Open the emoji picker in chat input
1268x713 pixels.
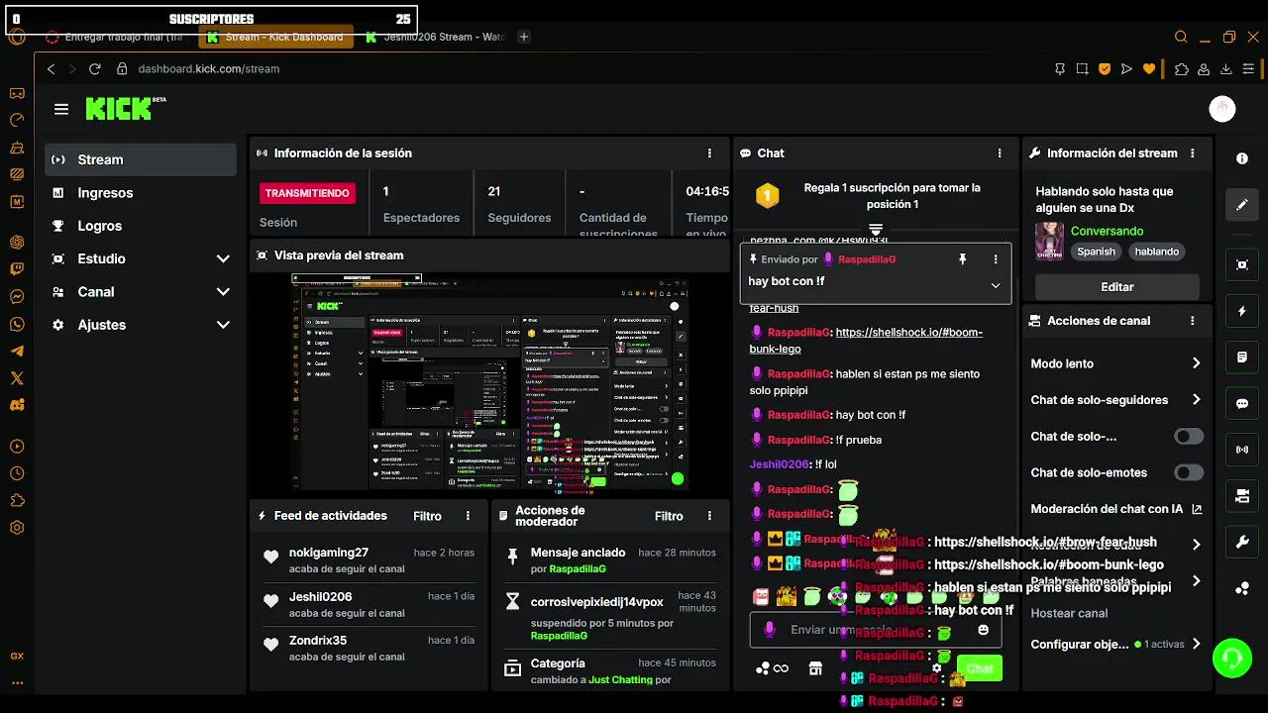point(983,630)
